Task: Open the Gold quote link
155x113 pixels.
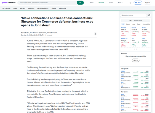Action: 143,38
